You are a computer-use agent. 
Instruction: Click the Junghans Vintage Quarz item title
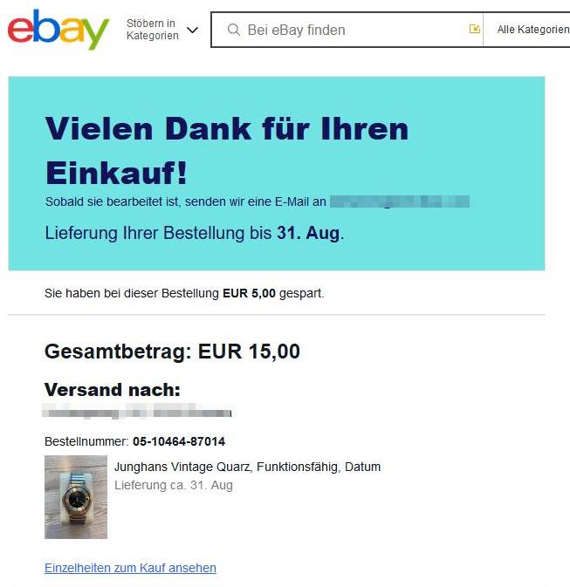tap(247, 467)
